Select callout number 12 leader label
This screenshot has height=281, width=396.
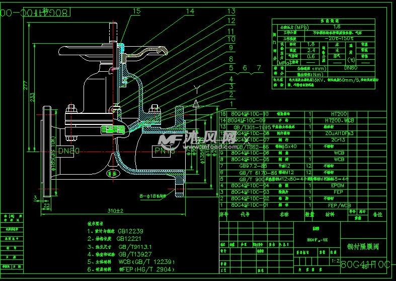coord(231,21)
